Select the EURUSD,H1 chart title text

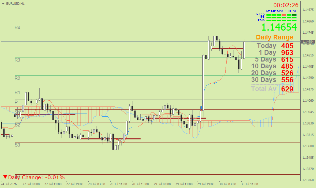(x=15, y=4)
